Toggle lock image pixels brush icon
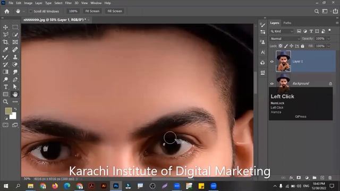This screenshot has height=191, width=340. coord(286,46)
